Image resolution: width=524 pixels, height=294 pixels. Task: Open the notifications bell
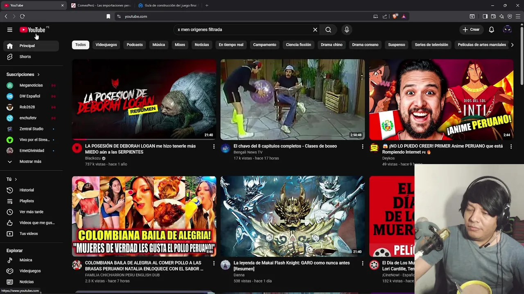[492, 29]
